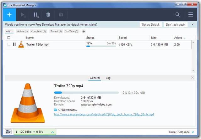Open the move-to-folder toolbar icon
201x139 pixels.
[61, 15]
